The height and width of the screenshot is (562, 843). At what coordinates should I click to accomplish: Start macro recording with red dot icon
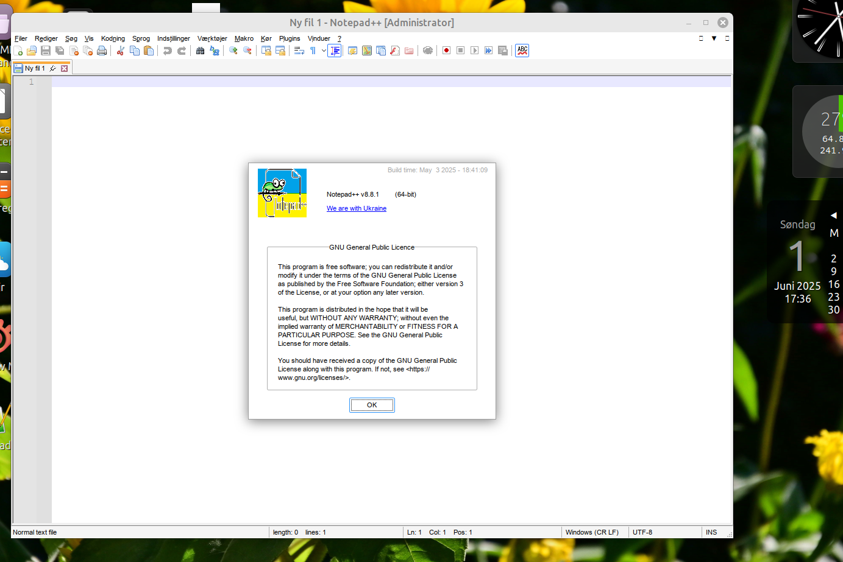coord(447,51)
